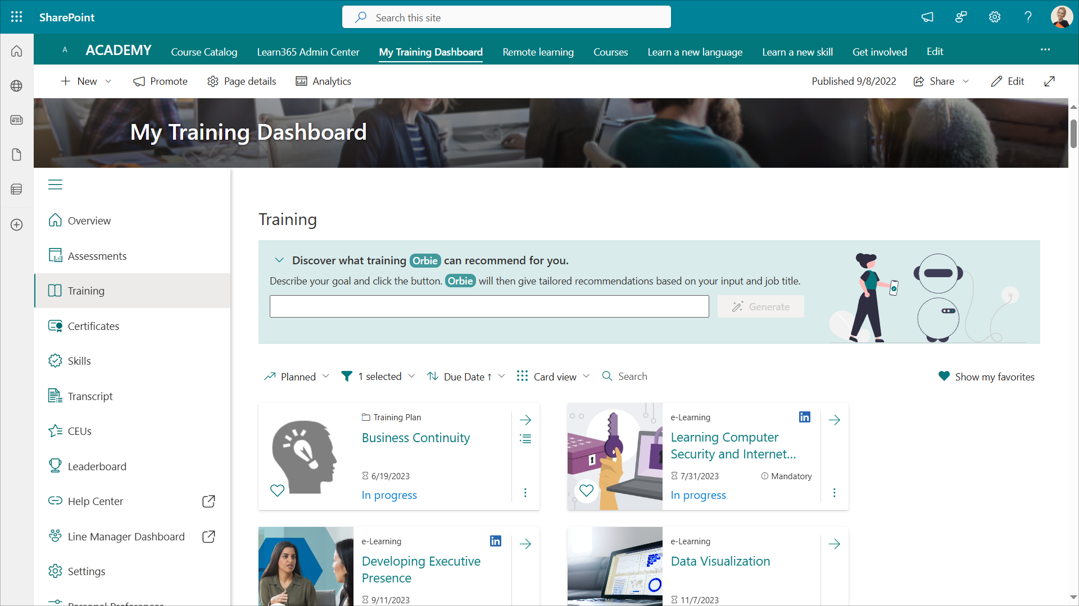This screenshot has width=1079, height=606.
Task: Click the LinkedIn icon on Learning Computer Security card
Action: click(805, 417)
